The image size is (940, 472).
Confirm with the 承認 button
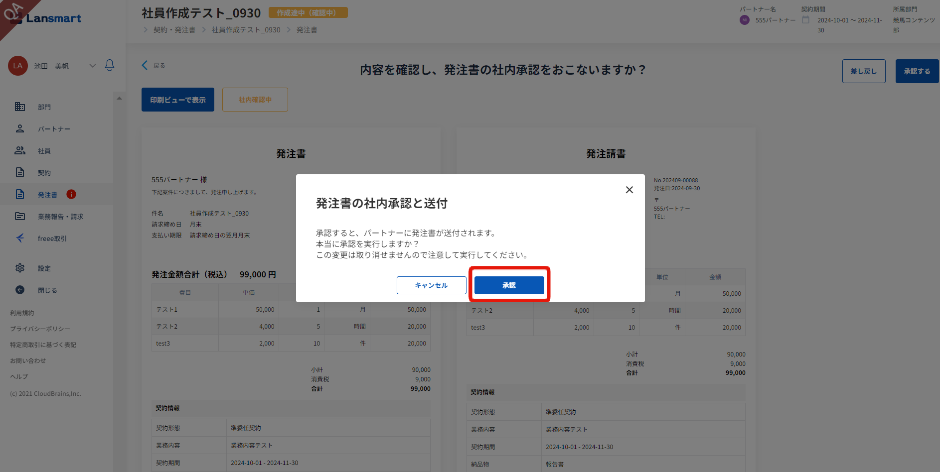[509, 285]
